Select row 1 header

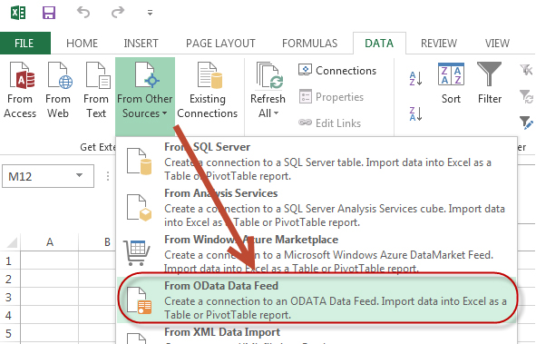(x=10, y=260)
